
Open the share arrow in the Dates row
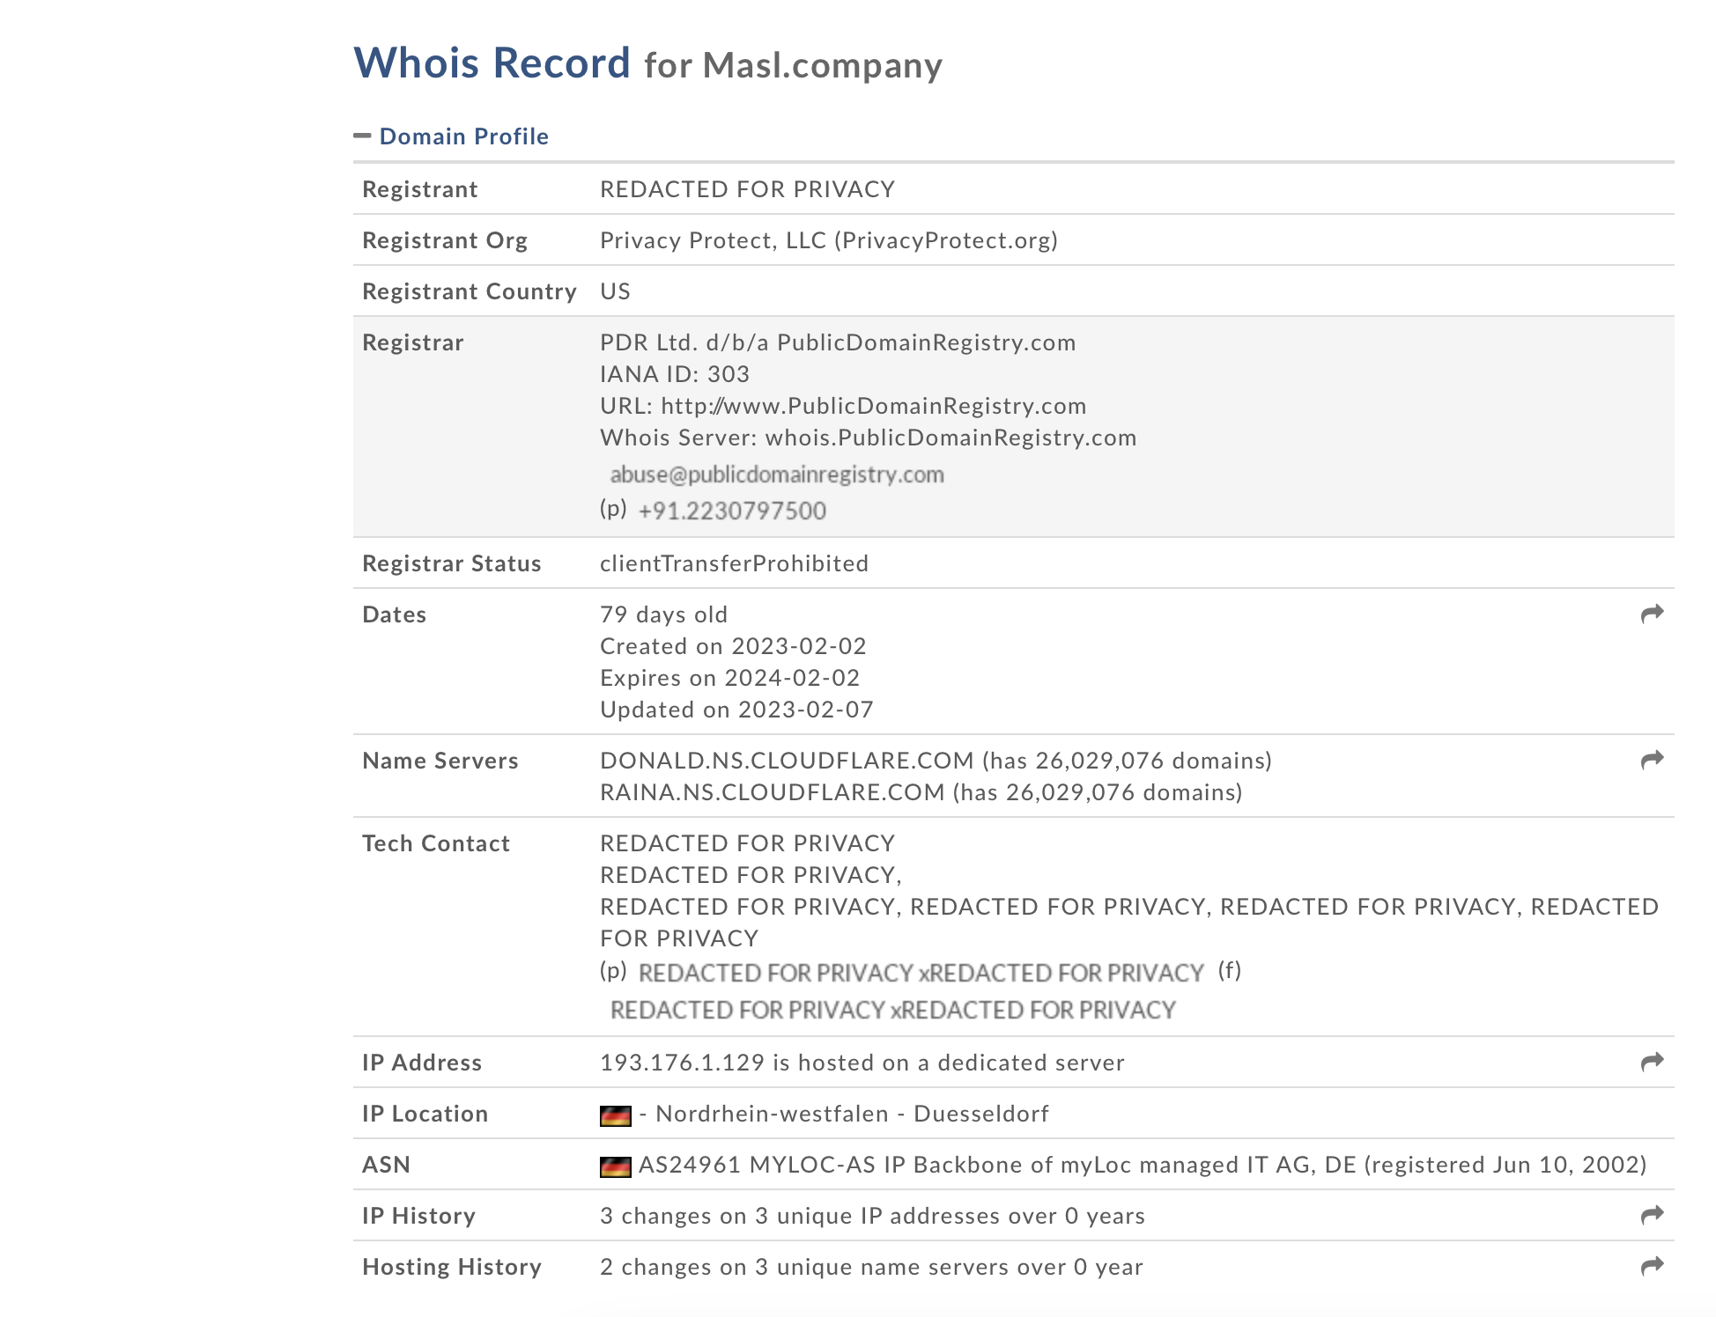(x=1652, y=614)
